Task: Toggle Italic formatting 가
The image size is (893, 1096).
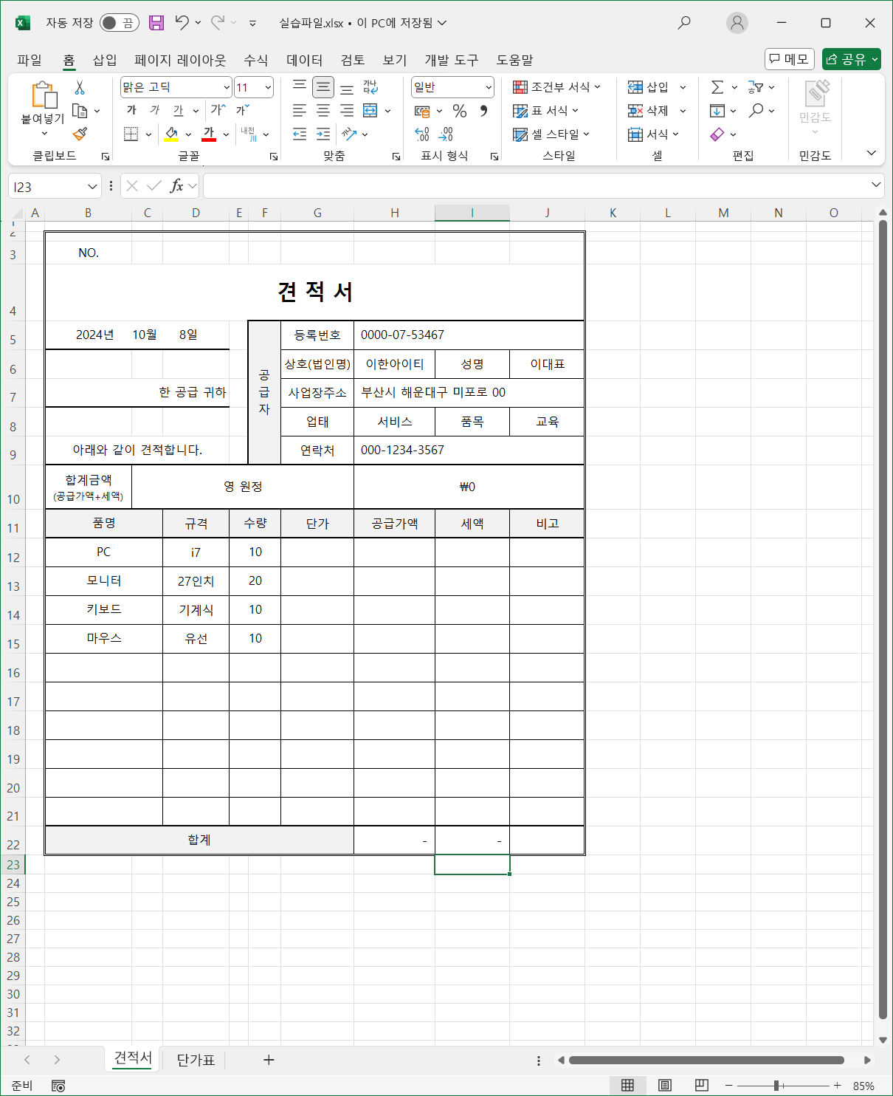Action: 154,110
